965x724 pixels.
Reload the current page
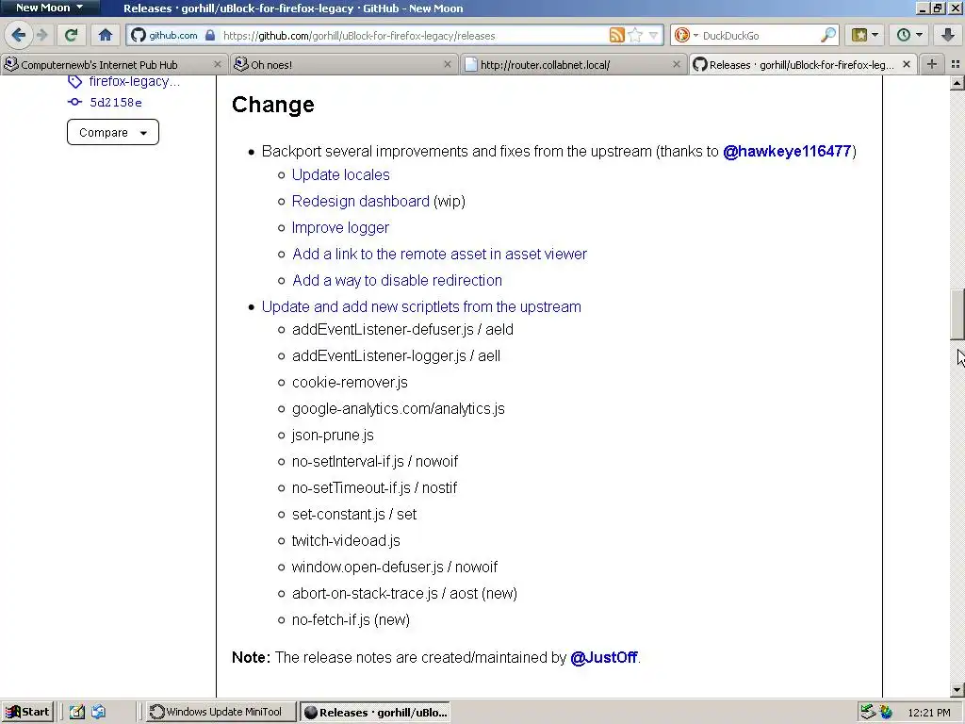[72, 35]
